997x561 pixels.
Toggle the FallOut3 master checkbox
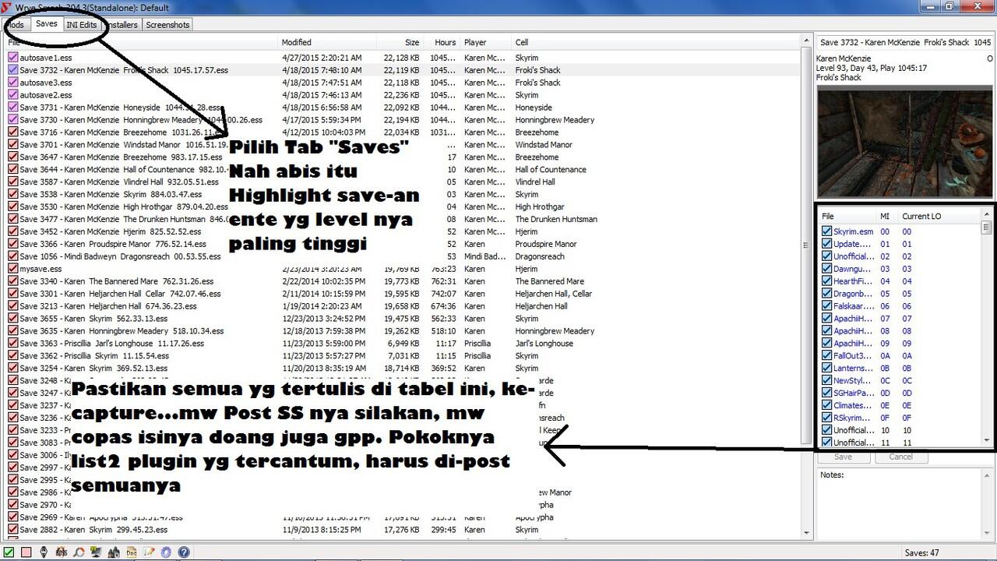tap(826, 355)
